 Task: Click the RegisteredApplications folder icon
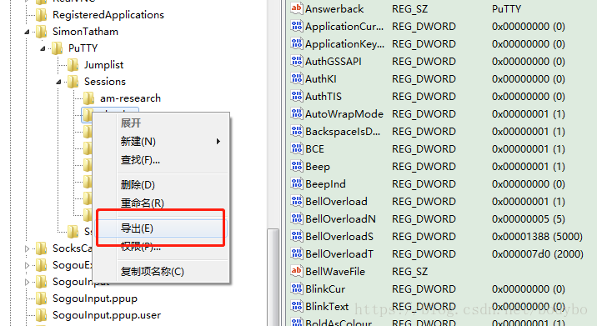41,15
